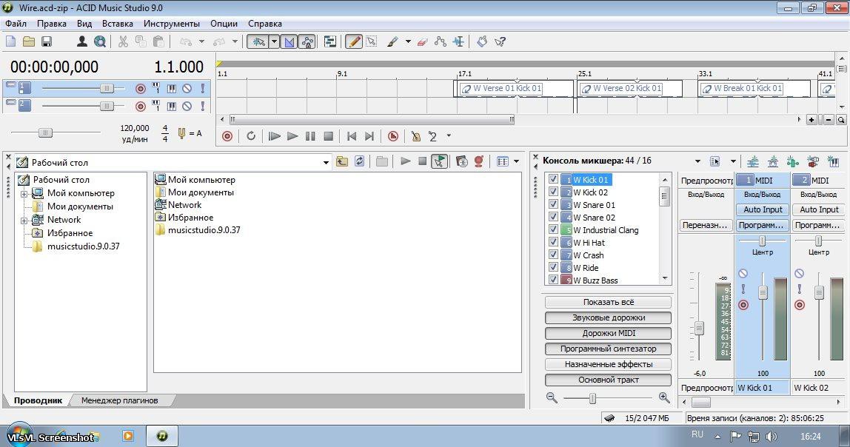Go to project start in the transport
This screenshot has height=447, width=850.
pyautogui.click(x=351, y=136)
